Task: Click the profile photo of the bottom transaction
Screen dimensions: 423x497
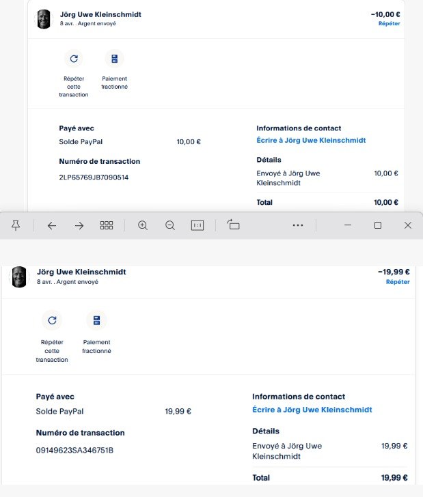Action: (x=19, y=276)
